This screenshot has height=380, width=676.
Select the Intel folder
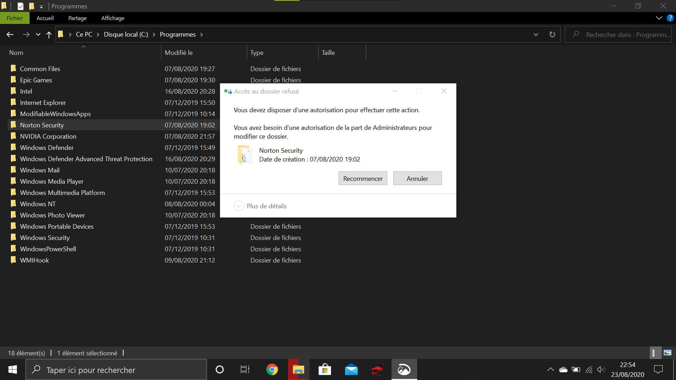pos(26,91)
